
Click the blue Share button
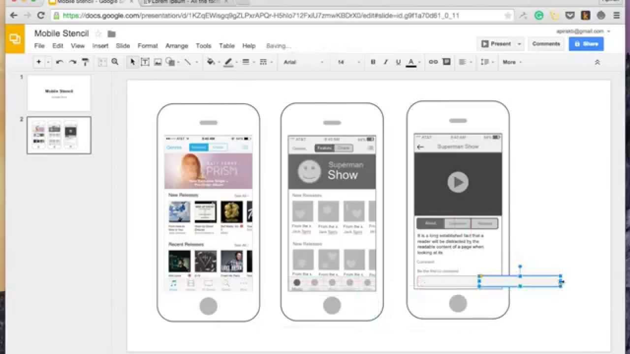[586, 44]
